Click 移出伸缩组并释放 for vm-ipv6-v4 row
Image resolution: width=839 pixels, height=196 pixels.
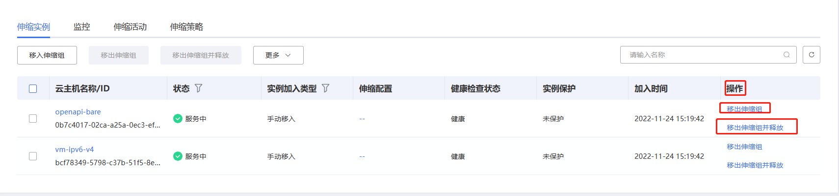[x=755, y=165]
